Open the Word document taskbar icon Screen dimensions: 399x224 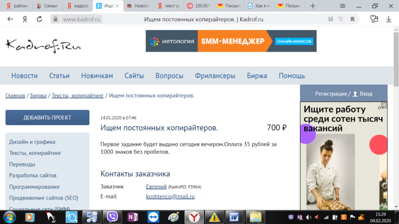(x=234, y=217)
